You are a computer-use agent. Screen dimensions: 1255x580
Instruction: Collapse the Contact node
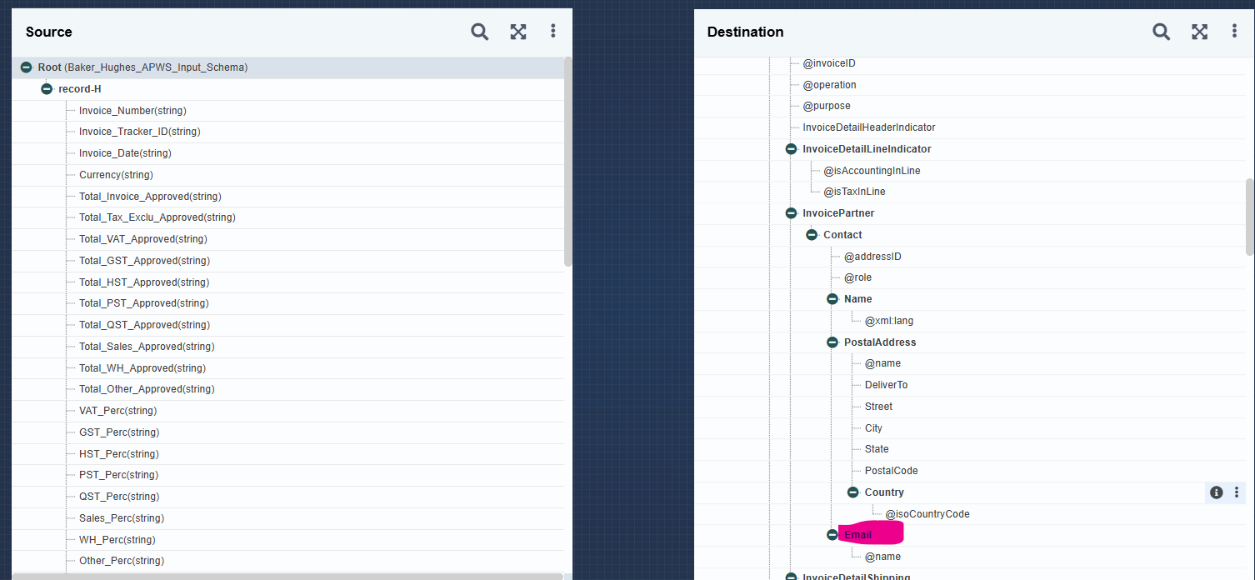812,235
